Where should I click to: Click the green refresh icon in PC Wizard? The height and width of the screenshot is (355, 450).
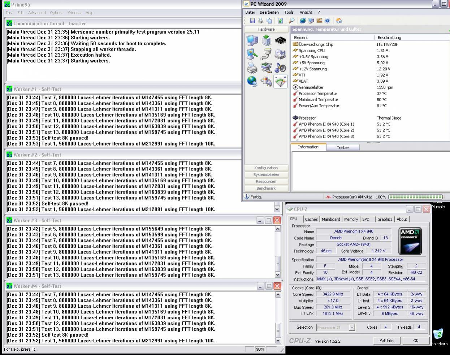[280, 21]
